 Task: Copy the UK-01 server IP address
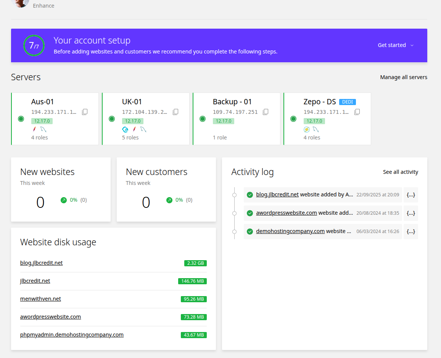(x=175, y=112)
